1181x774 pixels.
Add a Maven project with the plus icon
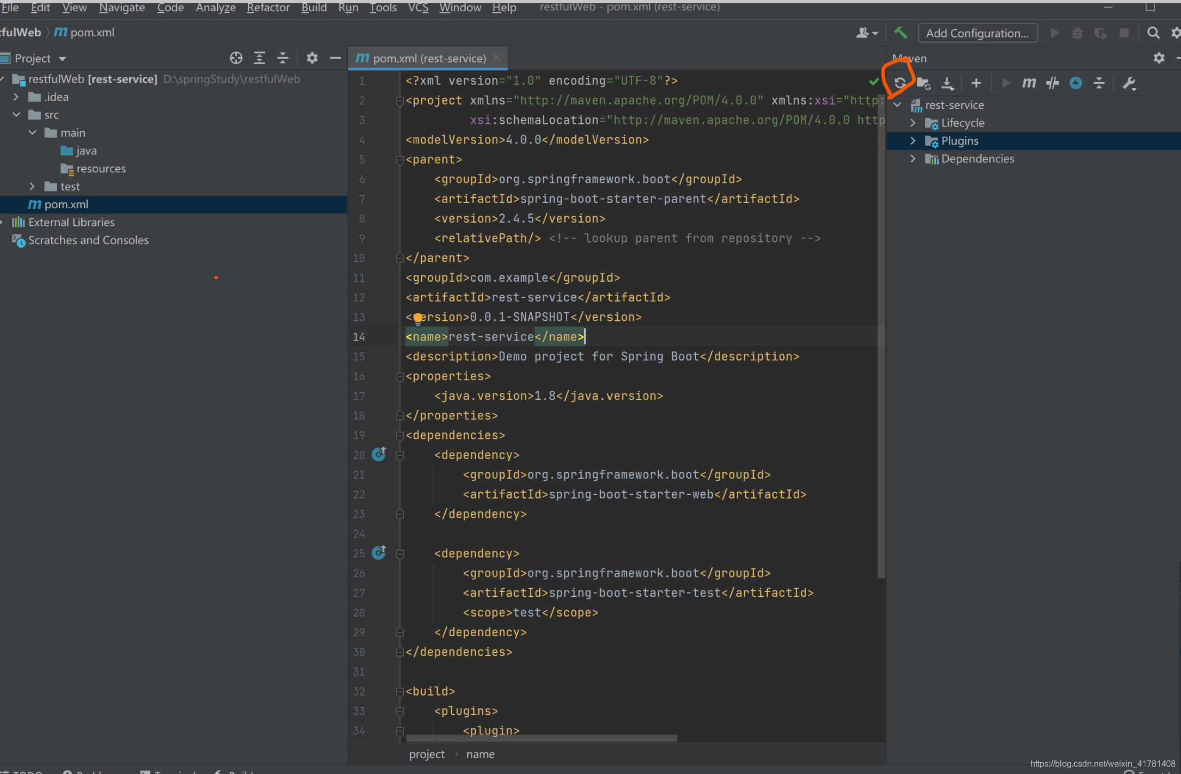click(x=976, y=83)
